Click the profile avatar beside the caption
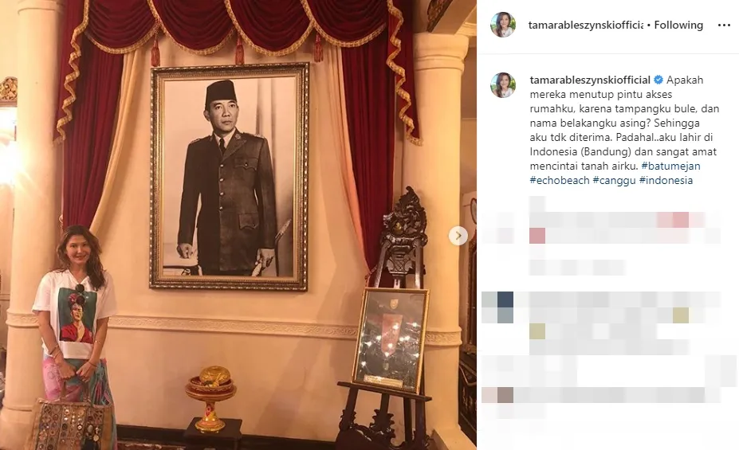 (503, 85)
